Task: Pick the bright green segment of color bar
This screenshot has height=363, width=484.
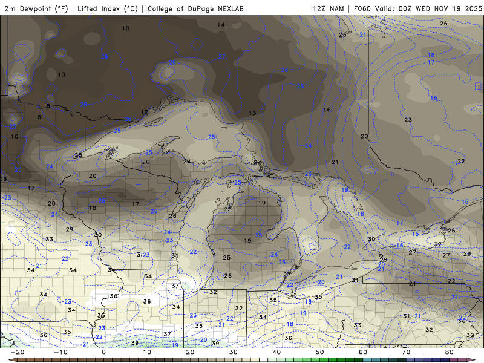Action: (324, 359)
